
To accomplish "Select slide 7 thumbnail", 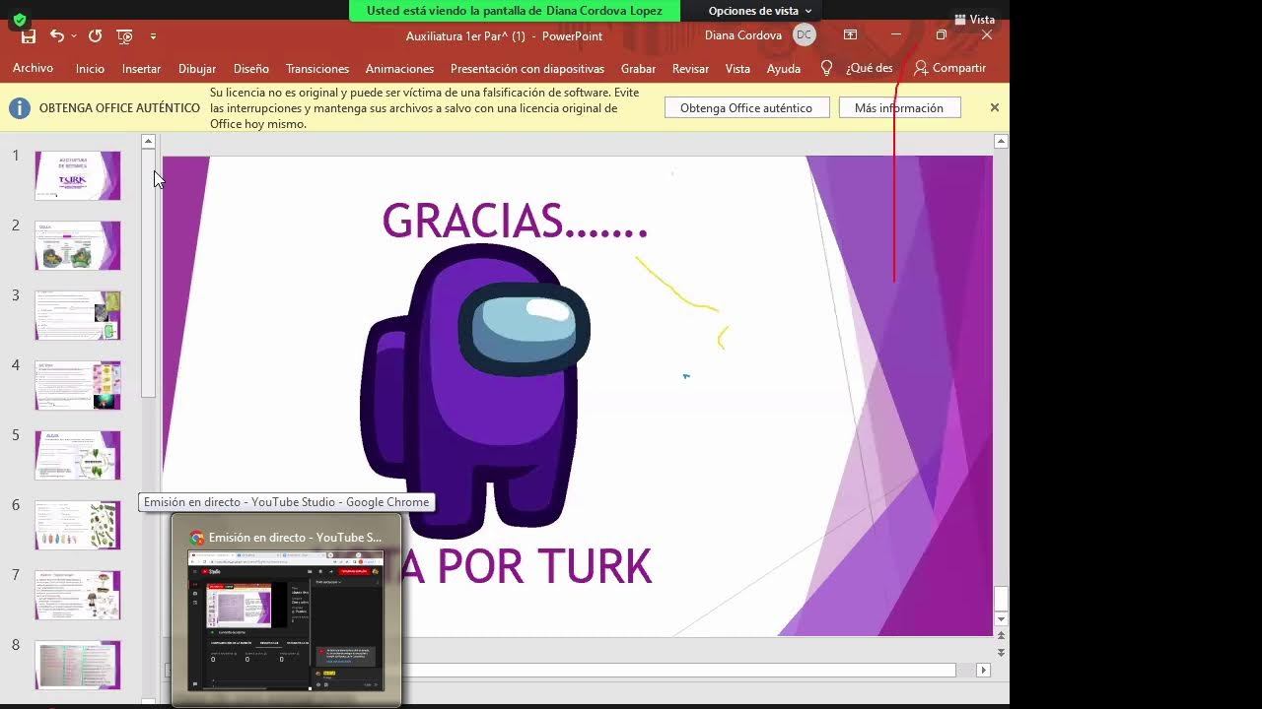I will point(78,595).
